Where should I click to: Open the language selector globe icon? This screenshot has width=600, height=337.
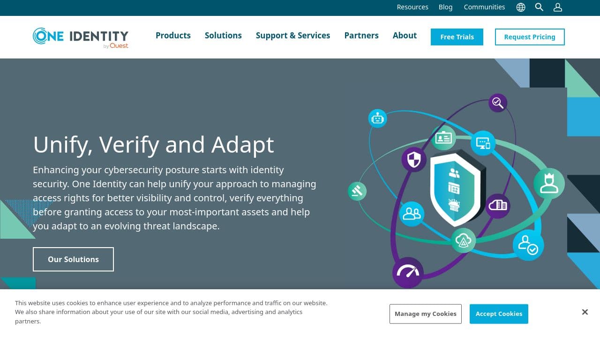[x=520, y=7]
